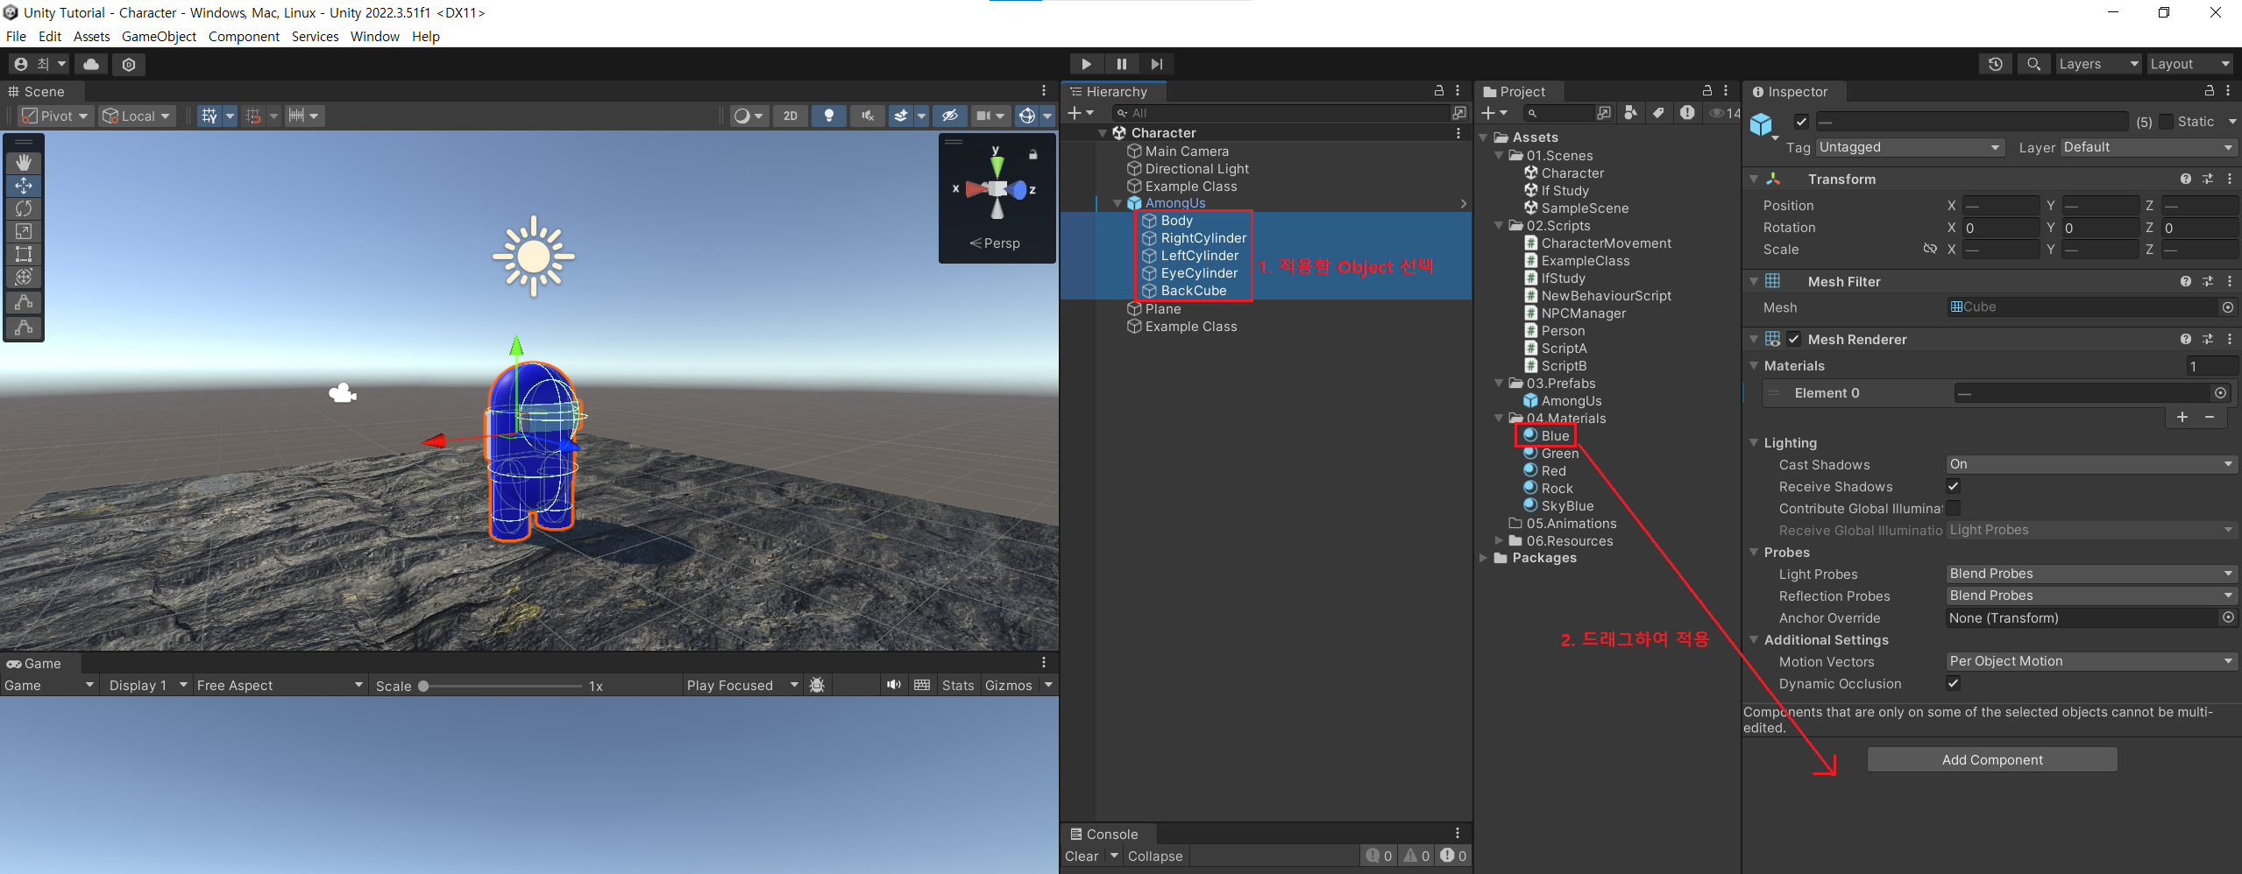Lock the Hierarchy panel
The width and height of the screenshot is (2242, 874).
[1438, 90]
